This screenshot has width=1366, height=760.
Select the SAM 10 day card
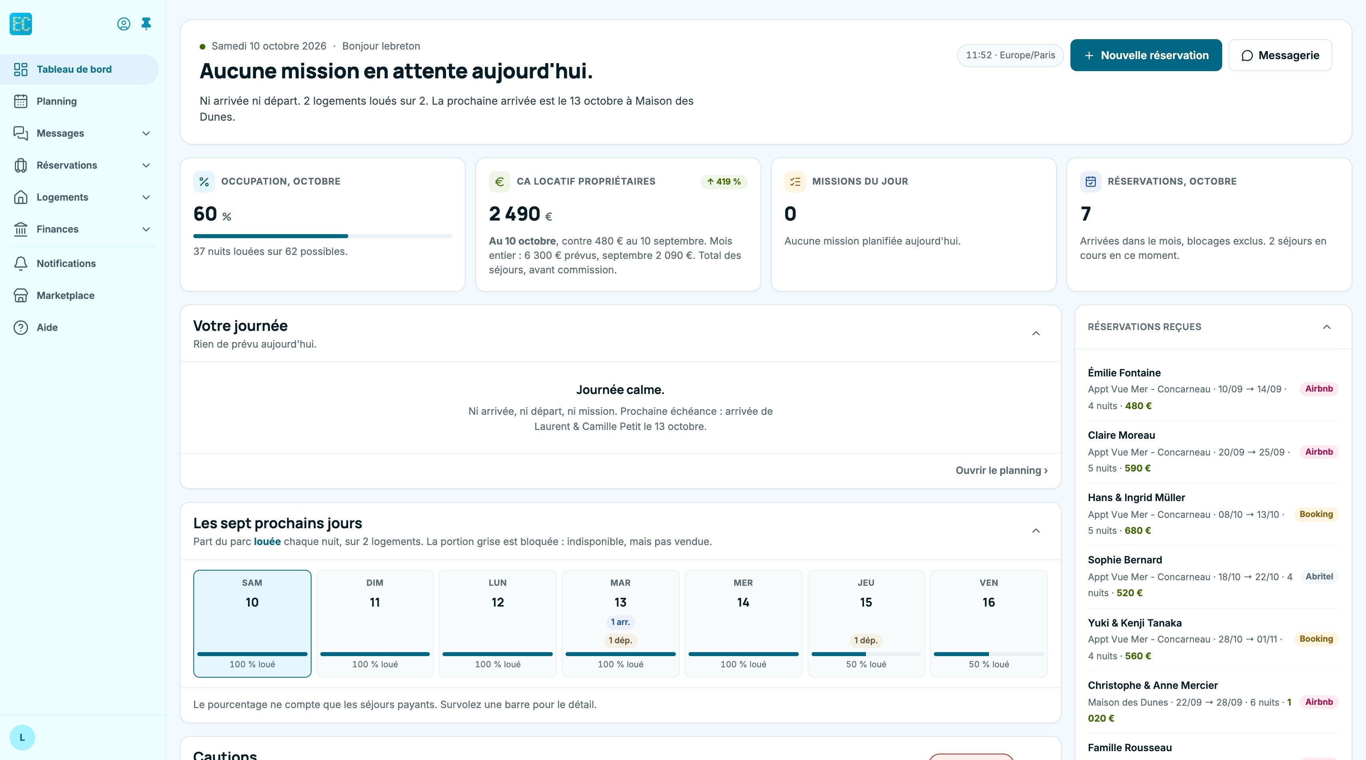[252, 624]
